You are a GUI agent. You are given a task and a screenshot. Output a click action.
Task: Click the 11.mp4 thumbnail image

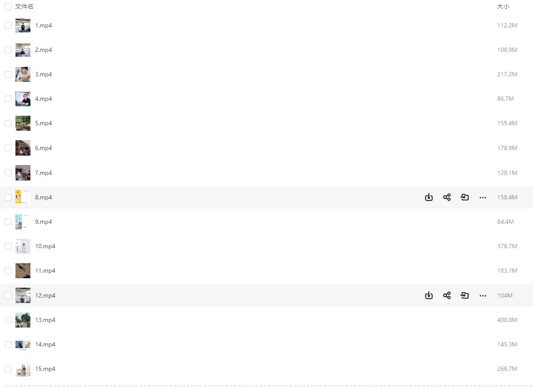(23, 271)
